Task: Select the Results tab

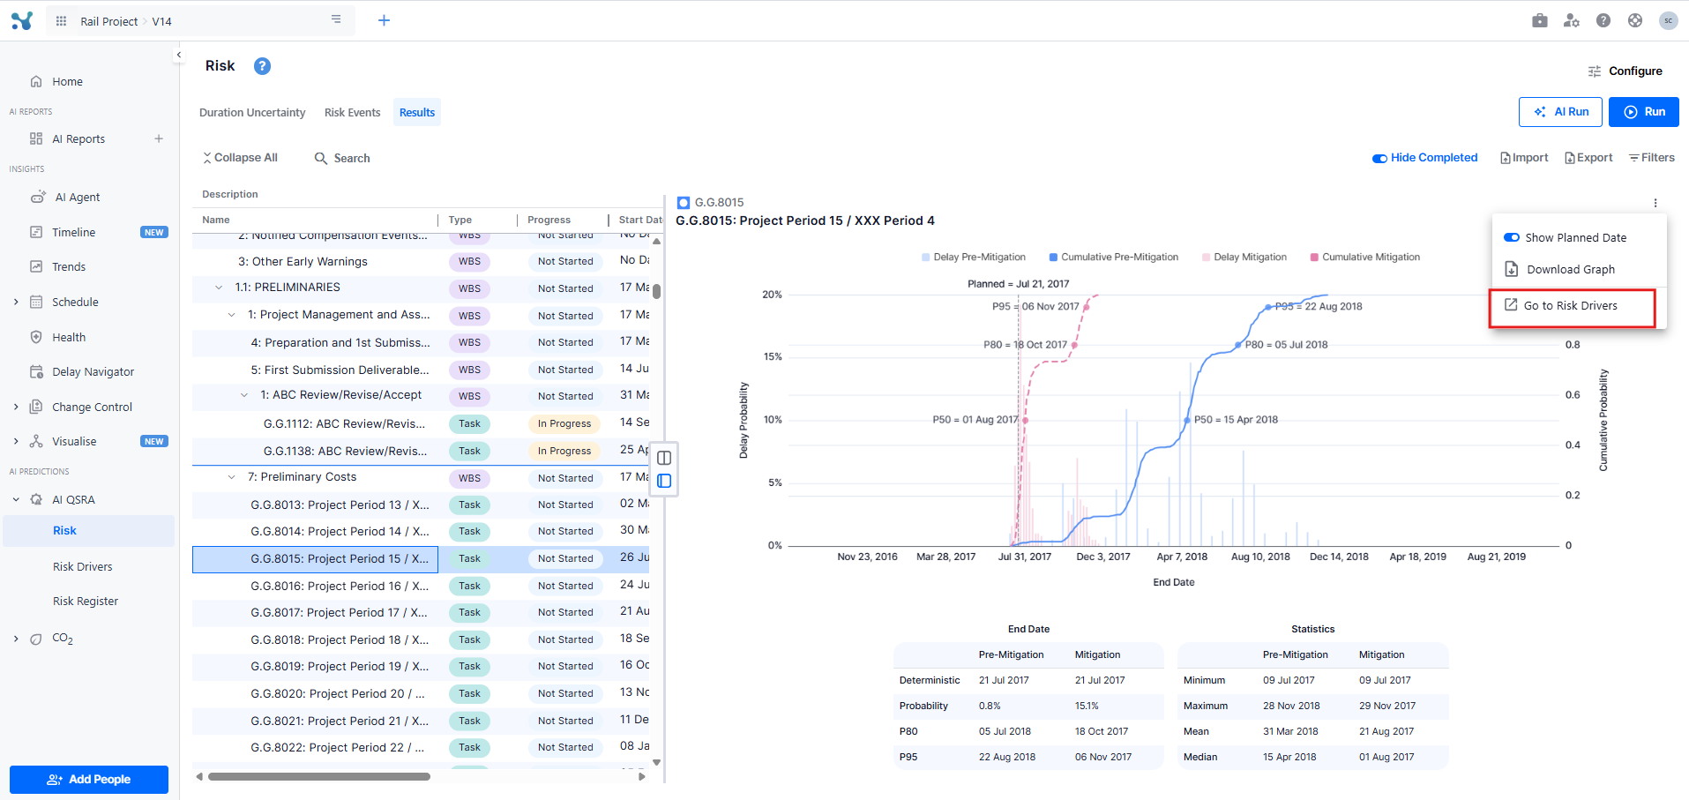Action: pyautogui.click(x=417, y=112)
